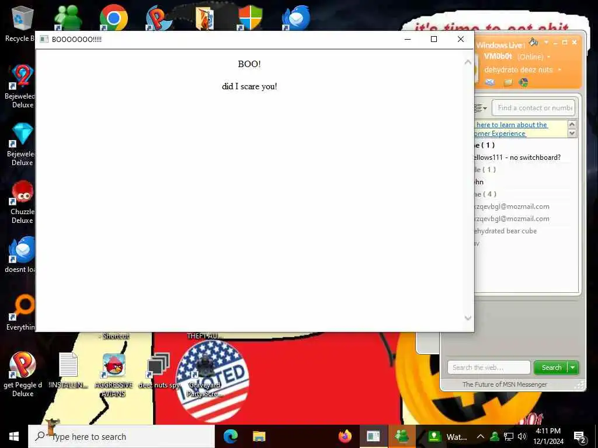Image resolution: width=598 pixels, height=448 pixels.
Task: Select the first zqevbgl@mozmail.com contact
Action: [512, 206]
